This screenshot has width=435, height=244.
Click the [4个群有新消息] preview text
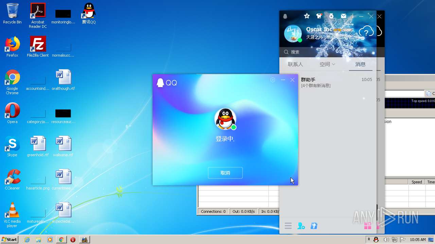316,85
